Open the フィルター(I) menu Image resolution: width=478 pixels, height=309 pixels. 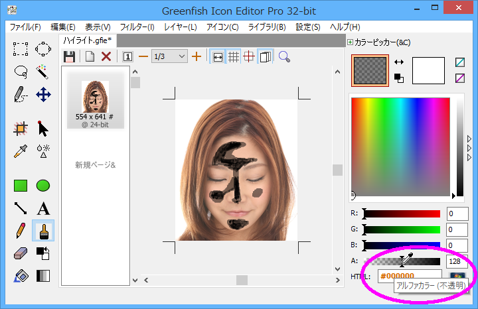(137, 27)
